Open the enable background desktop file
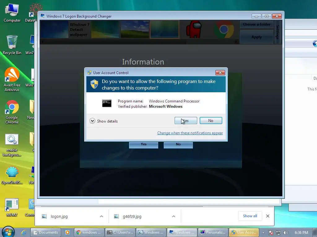 click(12, 145)
